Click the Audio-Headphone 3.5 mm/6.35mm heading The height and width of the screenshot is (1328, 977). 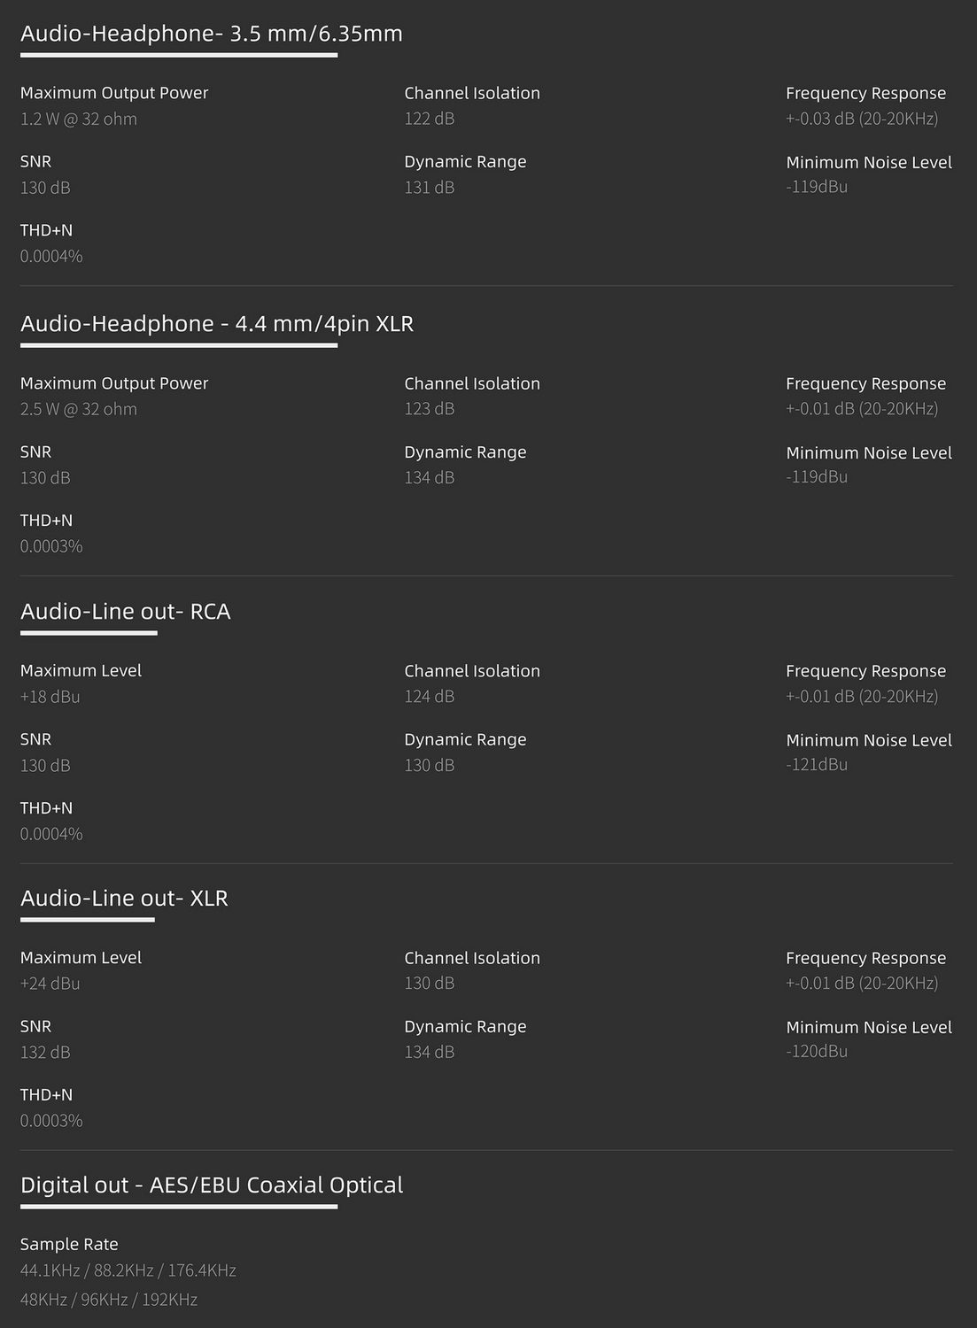pyautogui.click(x=211, y=34)
